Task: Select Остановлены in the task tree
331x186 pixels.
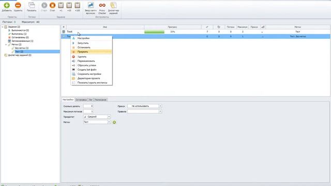Action: [x=20, y=37]
